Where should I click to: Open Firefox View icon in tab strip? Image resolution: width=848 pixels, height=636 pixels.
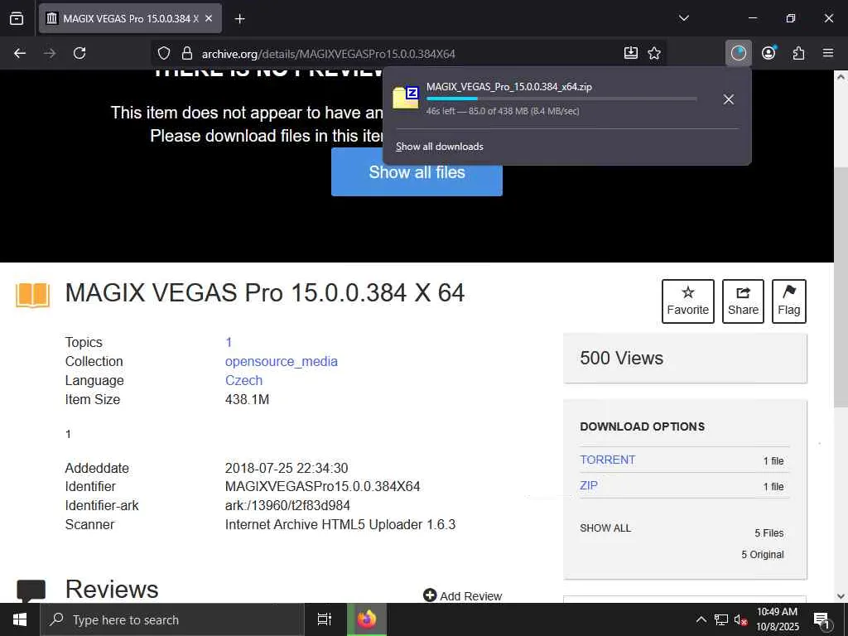(x=17, y=18)
